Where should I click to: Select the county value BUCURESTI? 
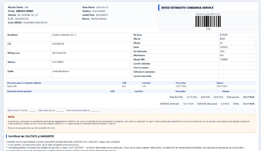tap(102, 15)
